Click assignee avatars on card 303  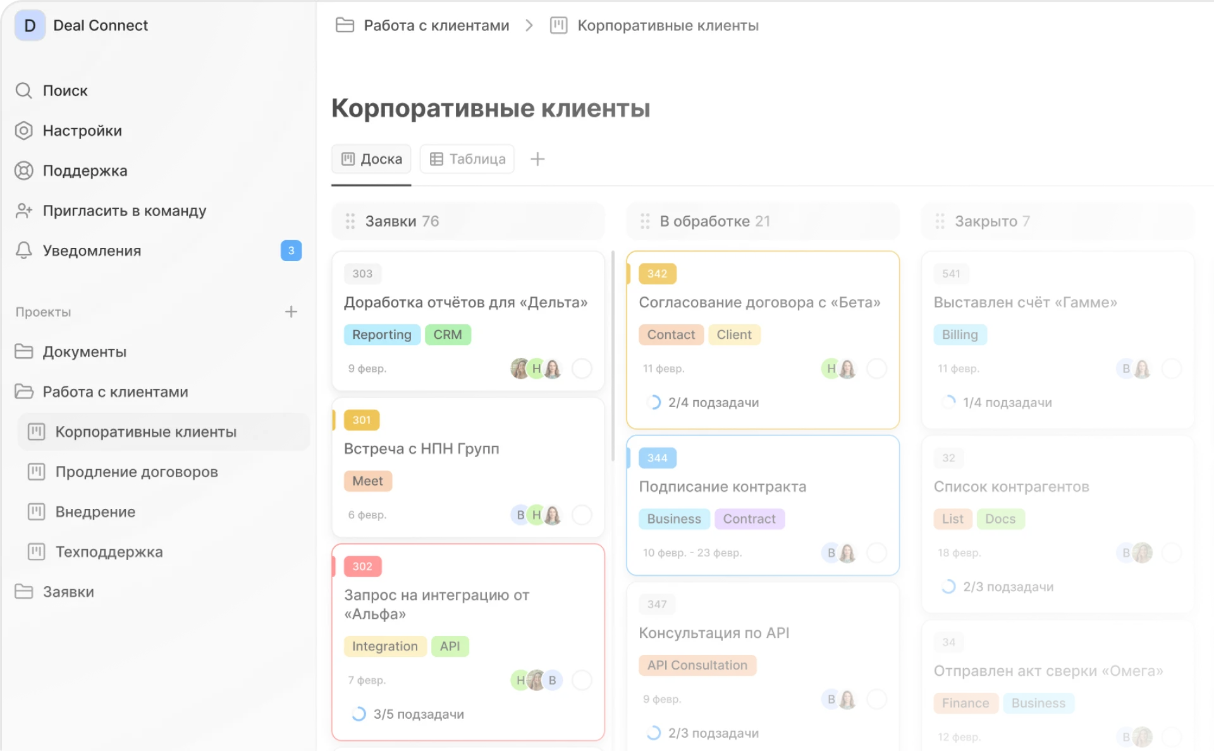[536, 368]
